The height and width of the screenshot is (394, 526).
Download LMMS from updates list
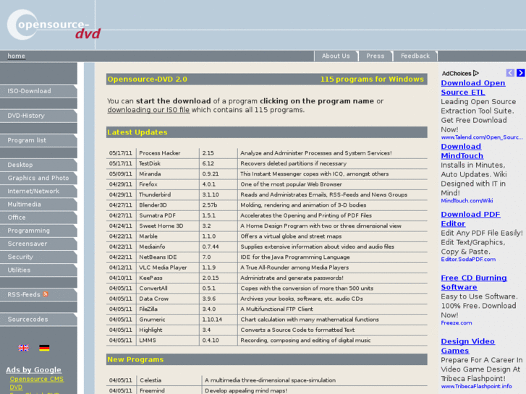click(x=148, y=340)
